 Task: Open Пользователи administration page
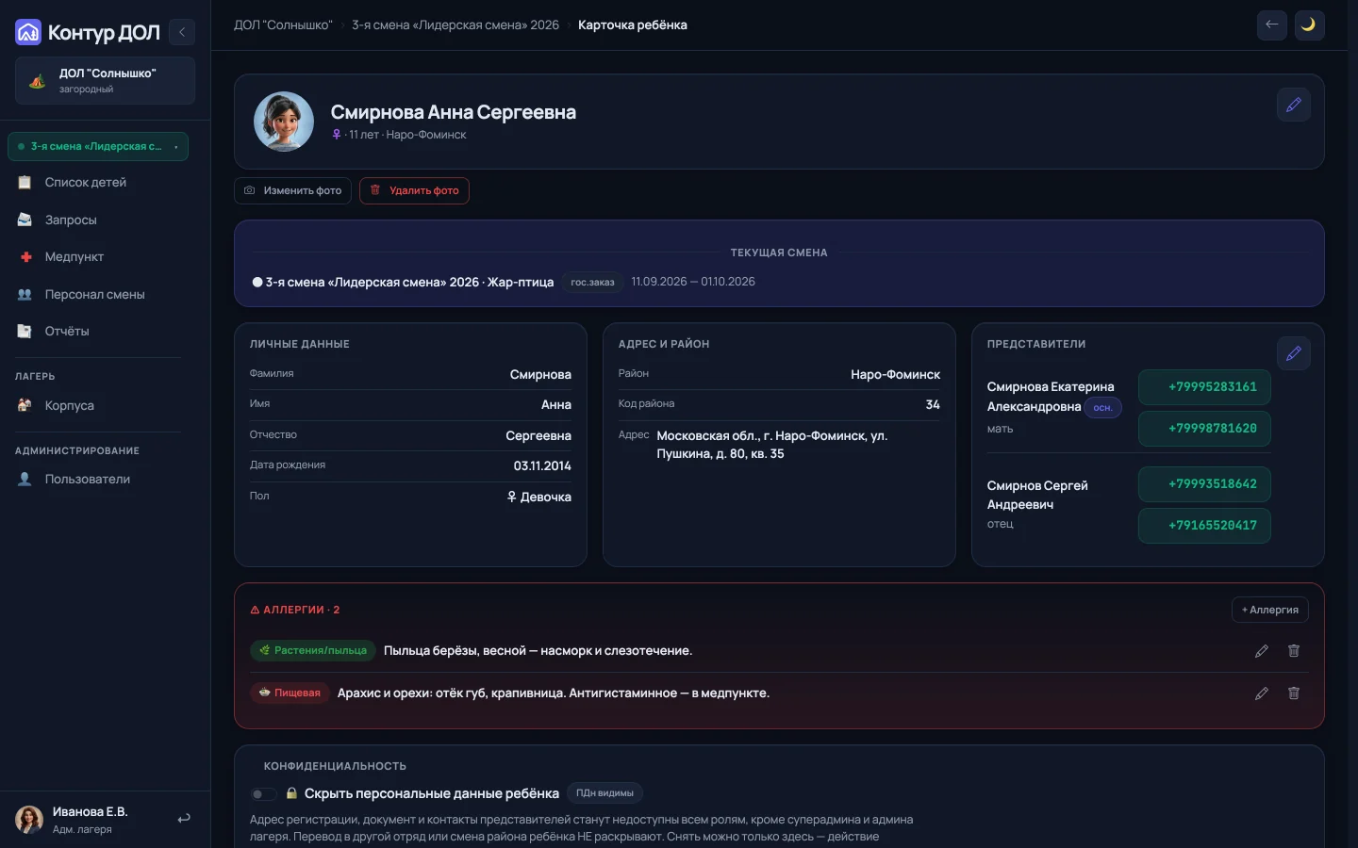98,479
